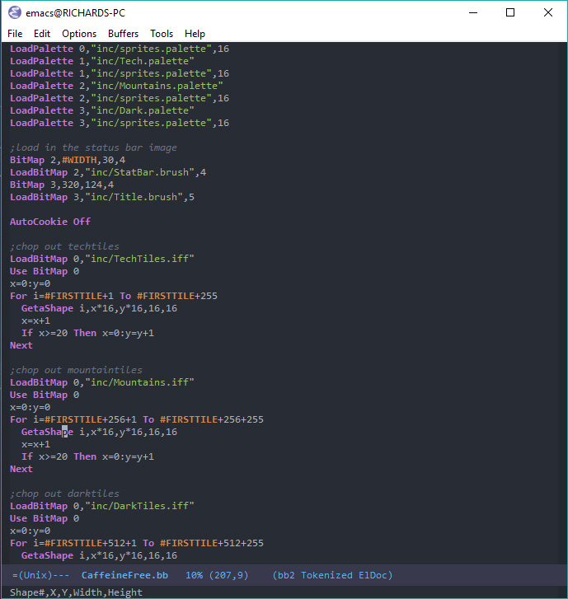Click the string "inc/TechTiles.iff"
Image resolution: width=568 pixels, height=599 pixels.
click(139, 259)
